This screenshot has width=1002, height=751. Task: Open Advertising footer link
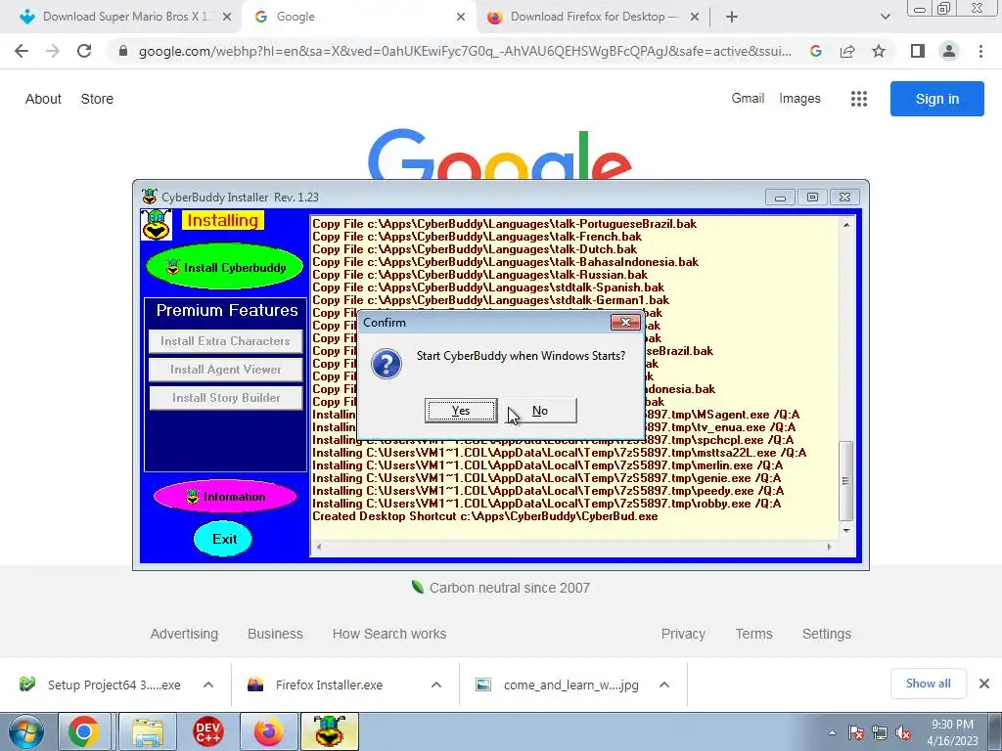pyautogui.click(x=184, y=634)
